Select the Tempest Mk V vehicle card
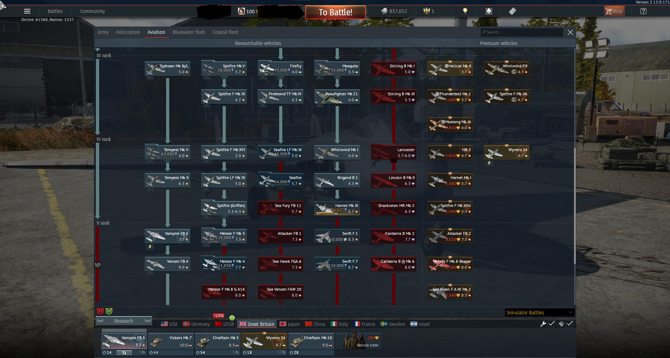 [167, 152]
